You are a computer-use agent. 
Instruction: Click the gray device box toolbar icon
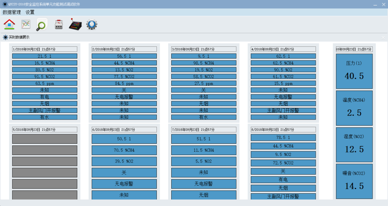tap(59, 25)
